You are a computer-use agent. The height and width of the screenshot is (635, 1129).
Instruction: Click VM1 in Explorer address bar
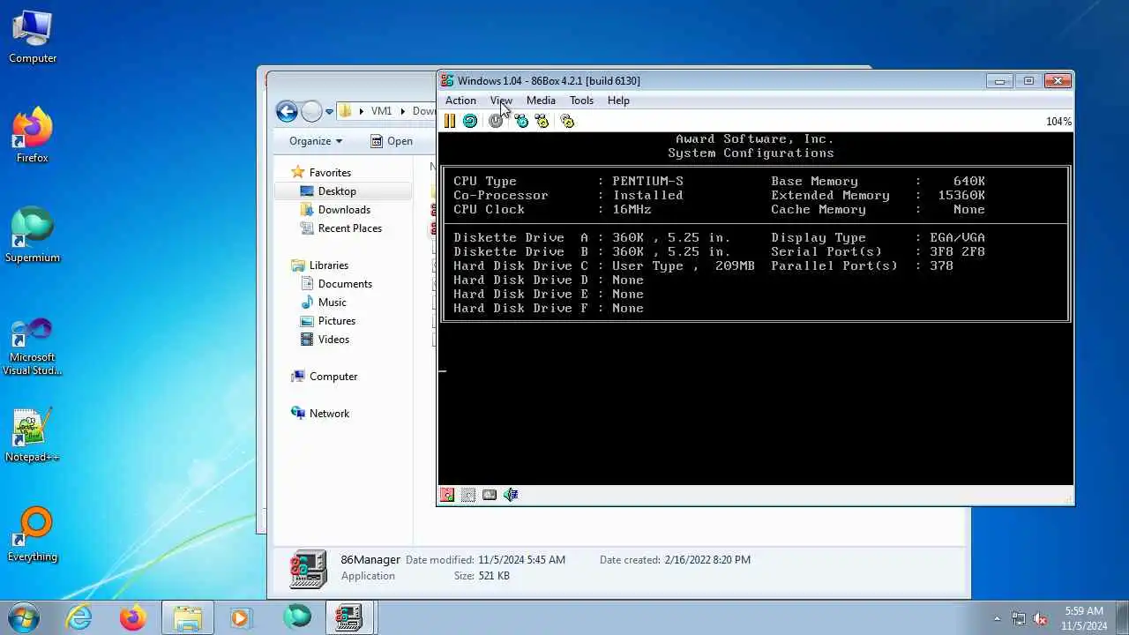click(x=381, y=111)
